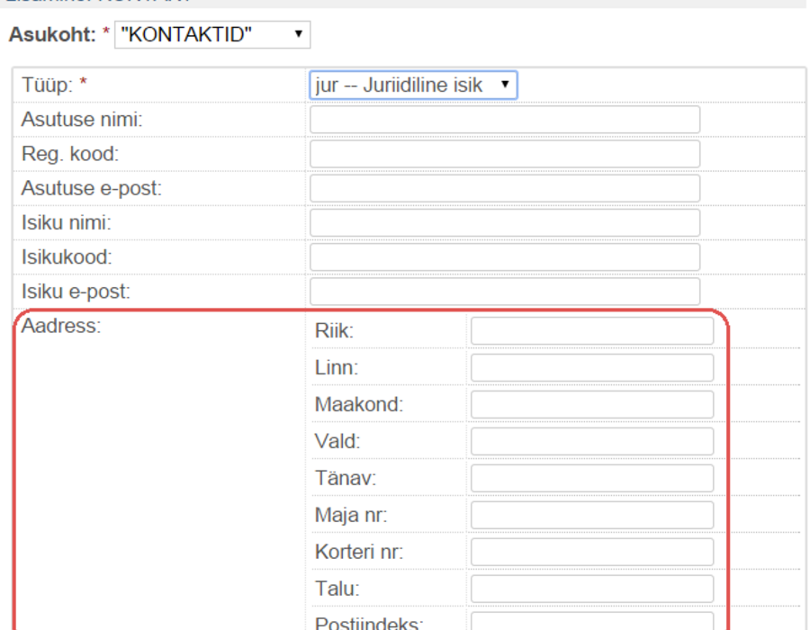Viewport: 810px width, 630px height.
Task: Click the Maakond input field
Action: [592, 404]
